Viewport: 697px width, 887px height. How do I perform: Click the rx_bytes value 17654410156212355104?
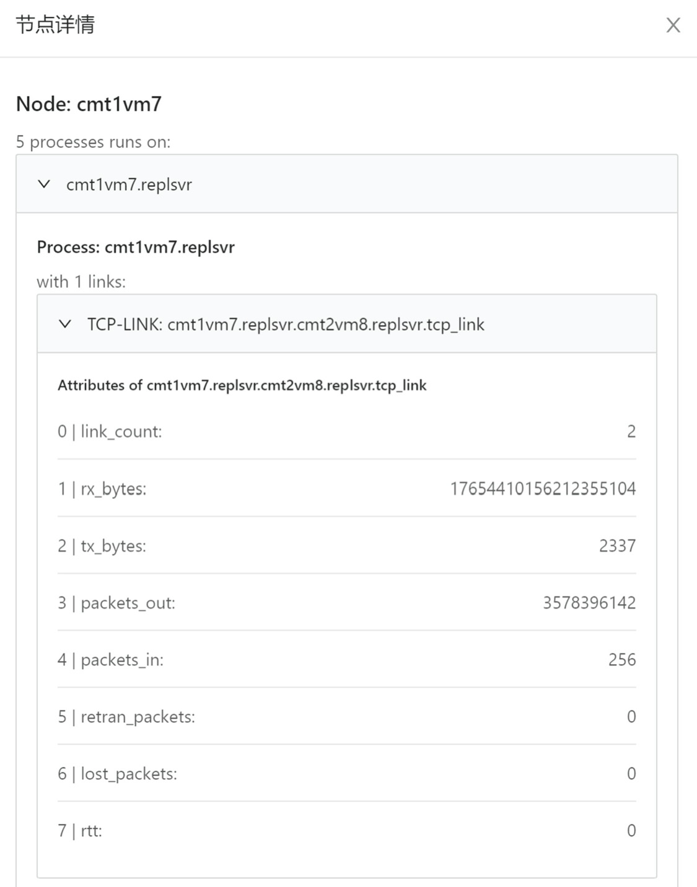pos(543,489)
